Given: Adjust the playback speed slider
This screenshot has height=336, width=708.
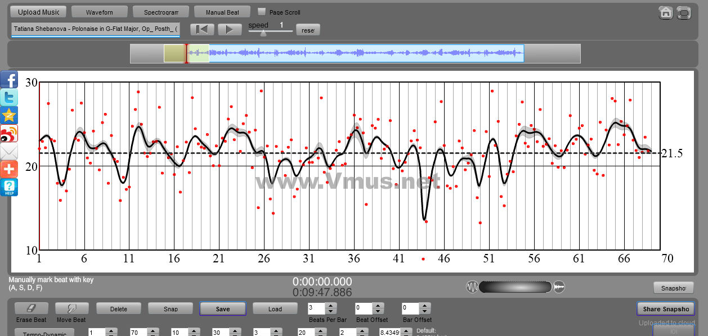Looking at the screenshot, I should [263, 33].
